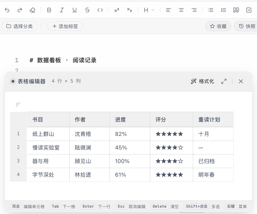
Task: Click the 十月 reread plan cell
Action: (x=213, y=134)
